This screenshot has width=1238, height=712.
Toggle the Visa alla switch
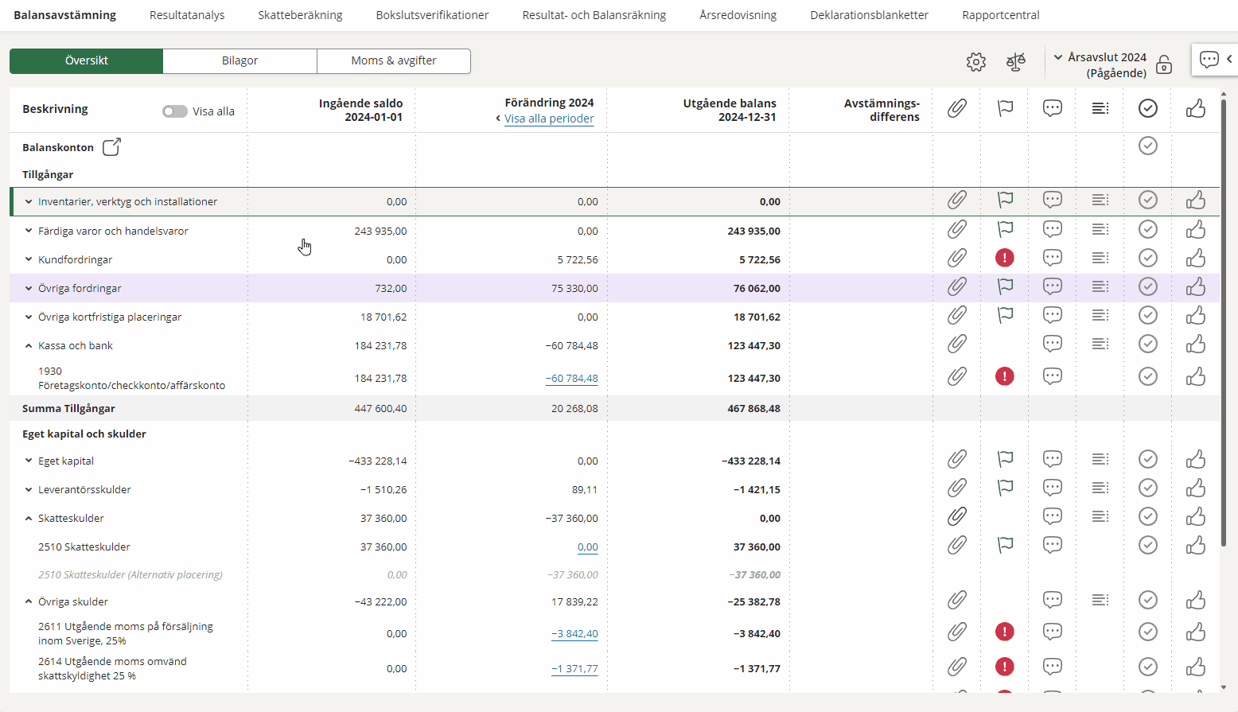point(175,111)
